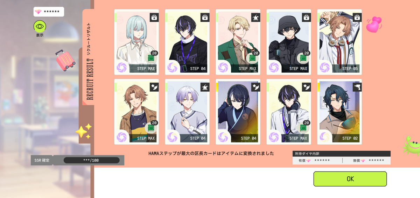Click the yellow sparkles sticker
Image resolution: width=420 pixels, height=198 pixels.
point(84,131)
